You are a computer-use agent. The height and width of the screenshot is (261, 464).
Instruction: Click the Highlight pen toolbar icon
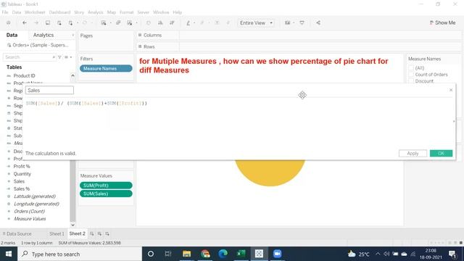click(x=188, y=22)
